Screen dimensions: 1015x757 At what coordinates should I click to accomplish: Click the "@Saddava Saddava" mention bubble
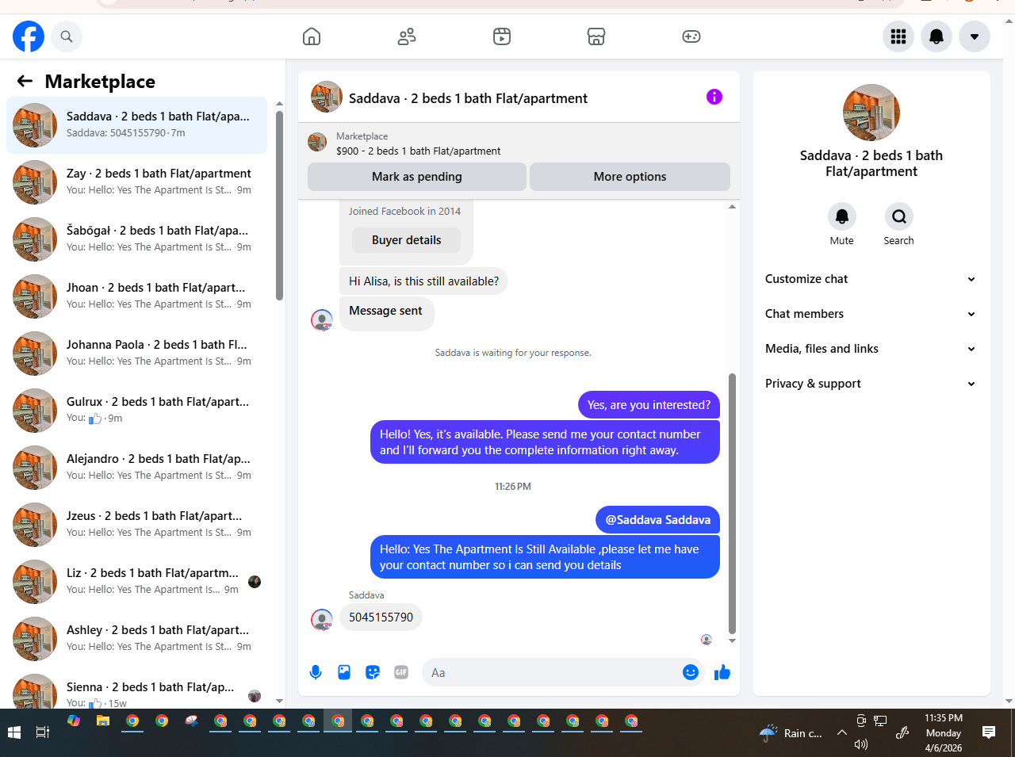point(657,520)
